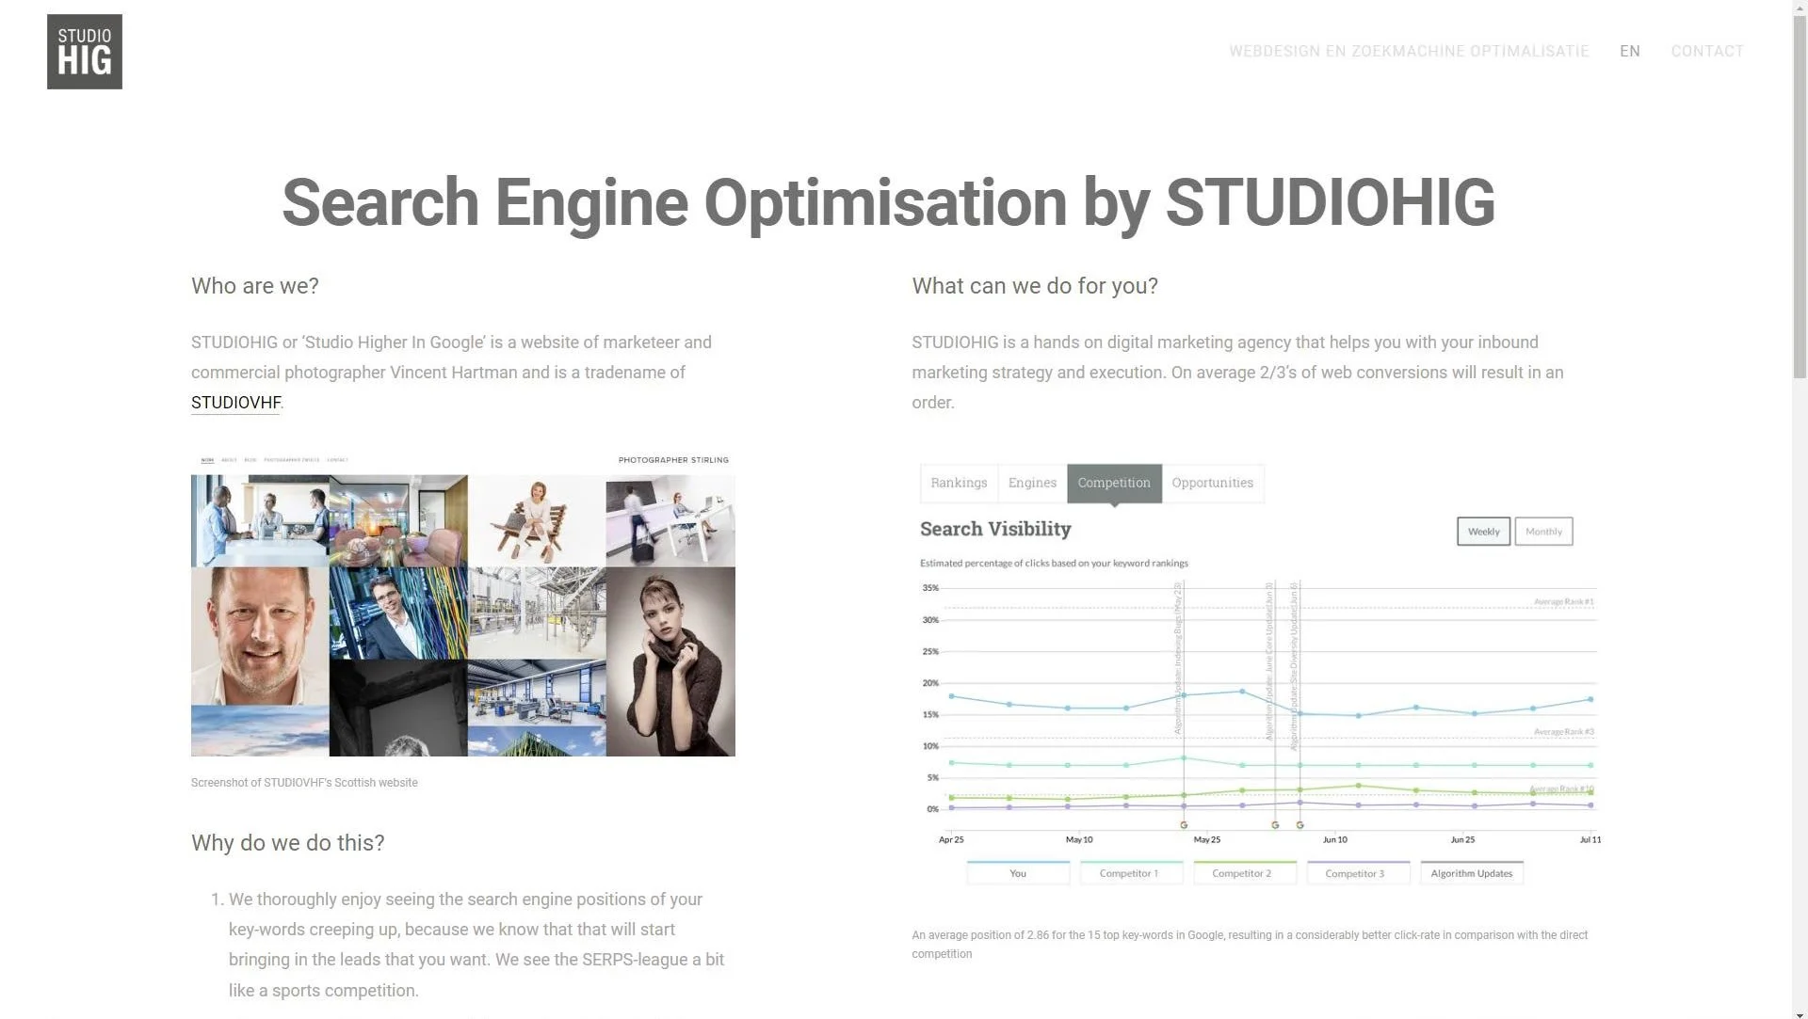Screen dimensions: 1808x1019
Task: Toggle Algorithm Updates legend item
Action: point(1471,873)
